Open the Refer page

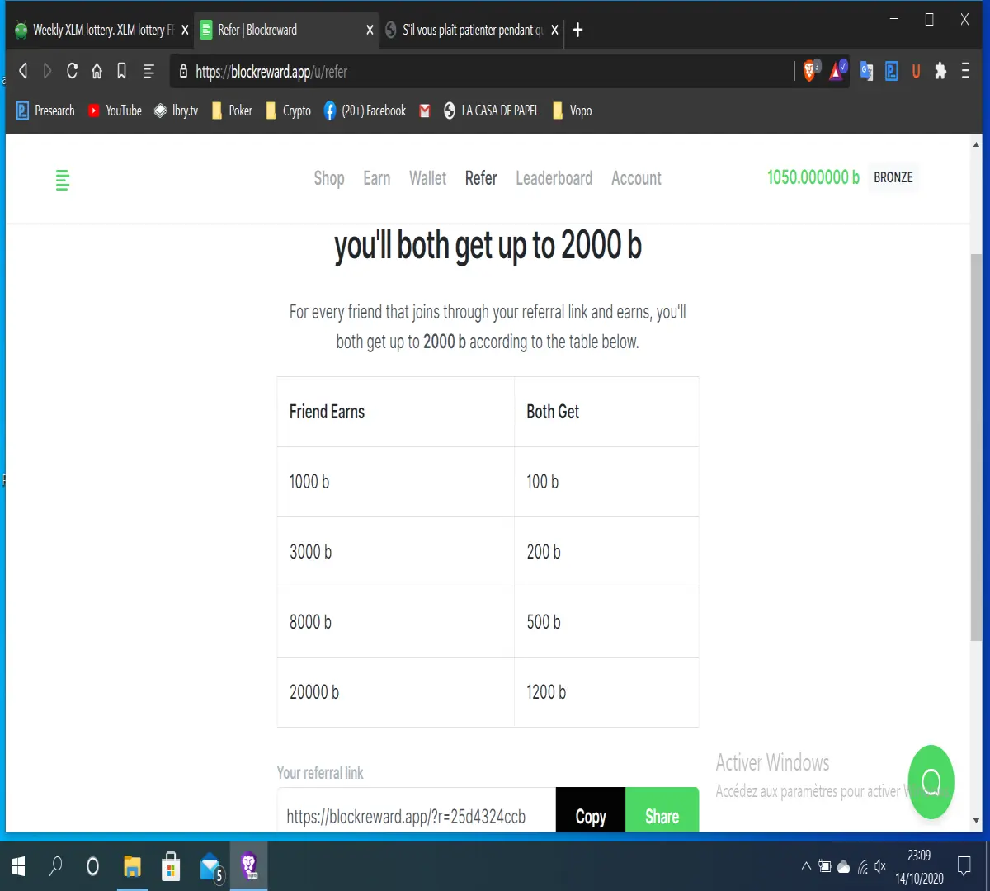(481, 178)
